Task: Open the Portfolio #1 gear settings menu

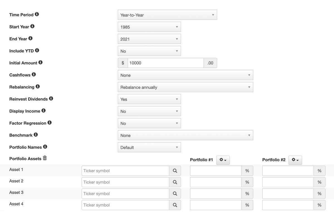Action: (x=223, y=160)
